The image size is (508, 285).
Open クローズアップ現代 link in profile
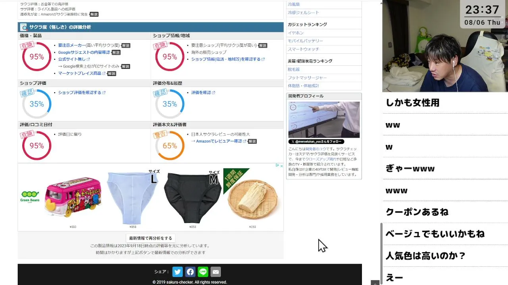tap(321, 159)
